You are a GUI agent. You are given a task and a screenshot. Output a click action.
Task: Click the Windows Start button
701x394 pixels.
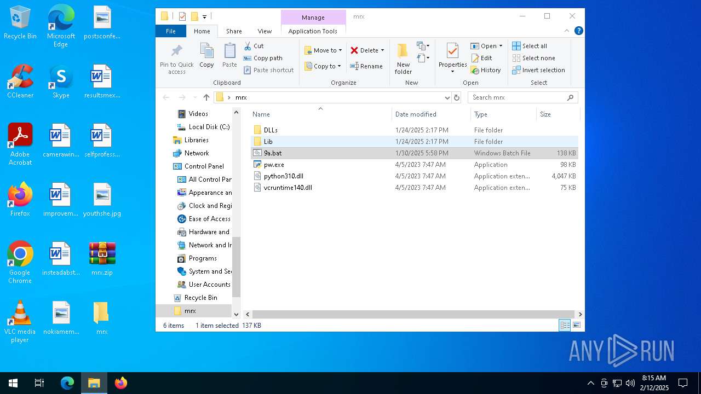(13, 383)
